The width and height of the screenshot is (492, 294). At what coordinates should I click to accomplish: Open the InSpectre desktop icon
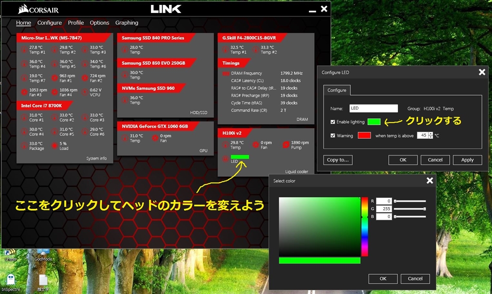click(11, 282)
